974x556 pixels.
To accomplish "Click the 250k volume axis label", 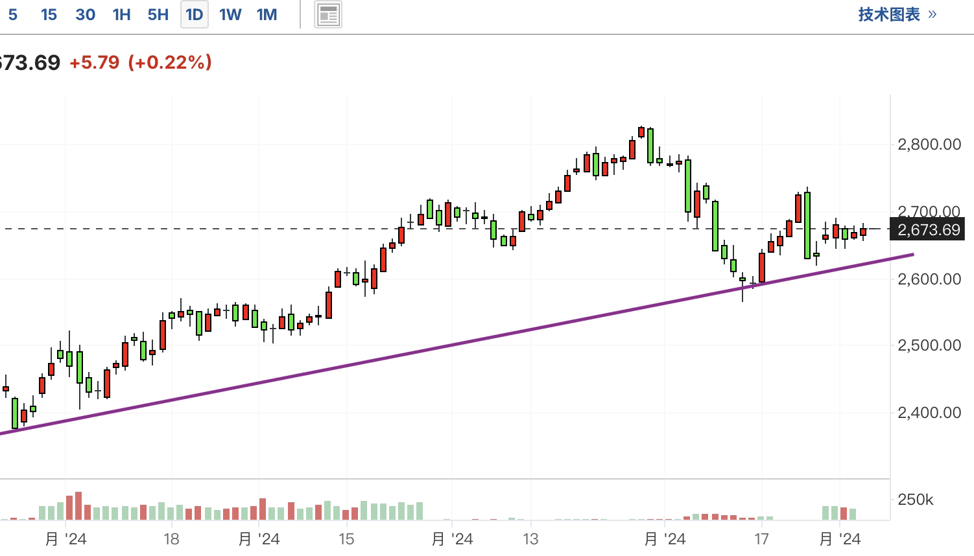I will tap(915, 500).
